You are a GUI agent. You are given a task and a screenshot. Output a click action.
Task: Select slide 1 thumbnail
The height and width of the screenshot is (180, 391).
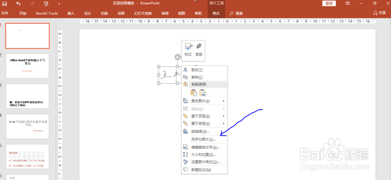28,36
